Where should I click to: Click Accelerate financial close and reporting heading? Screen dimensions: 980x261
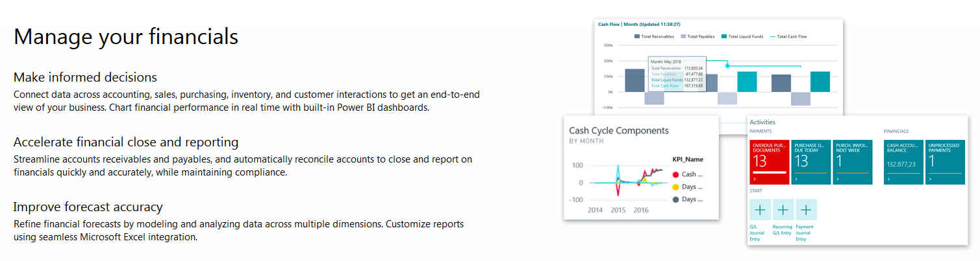pyautogui.click(x=126, y=142)
